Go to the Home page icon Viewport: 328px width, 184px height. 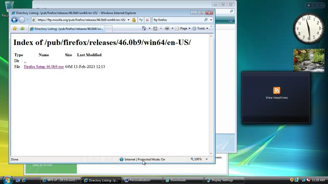(x=144, y=28)
